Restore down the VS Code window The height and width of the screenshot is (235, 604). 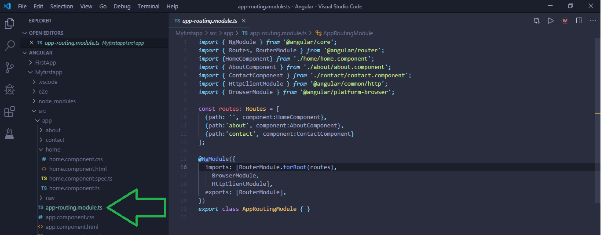pos(571,6)
